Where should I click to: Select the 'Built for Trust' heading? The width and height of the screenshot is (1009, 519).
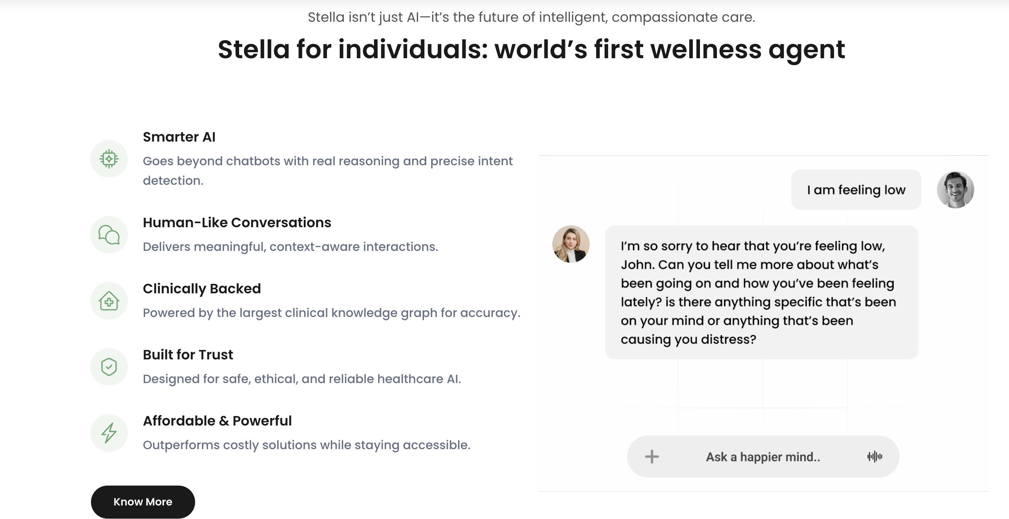pyautogui.click(x=188, y=355)
